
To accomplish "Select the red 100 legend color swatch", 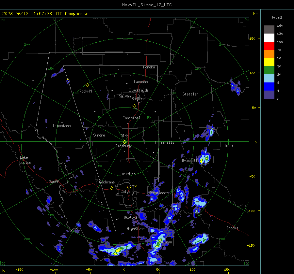I will point(269,46).
